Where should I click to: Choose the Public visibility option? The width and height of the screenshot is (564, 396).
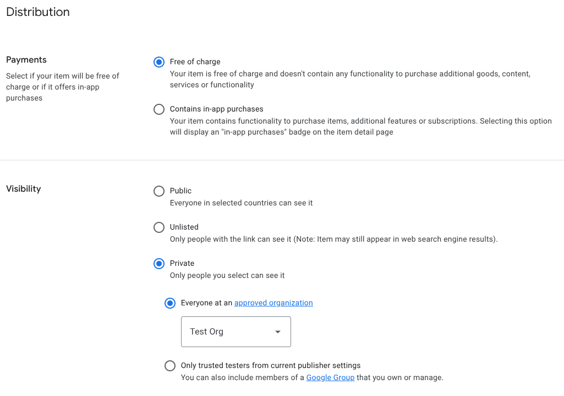point(158,191)
